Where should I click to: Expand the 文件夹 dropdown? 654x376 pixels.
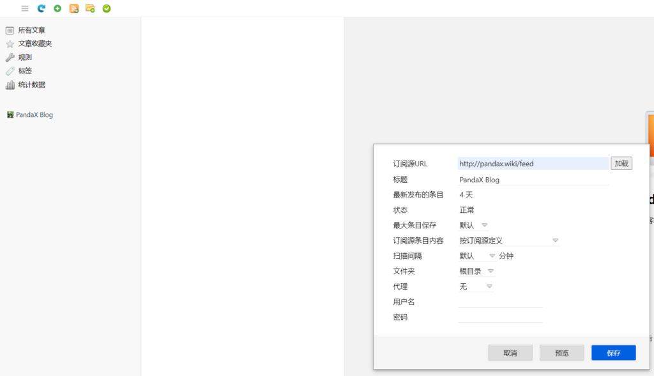click(x=476, y=271)
